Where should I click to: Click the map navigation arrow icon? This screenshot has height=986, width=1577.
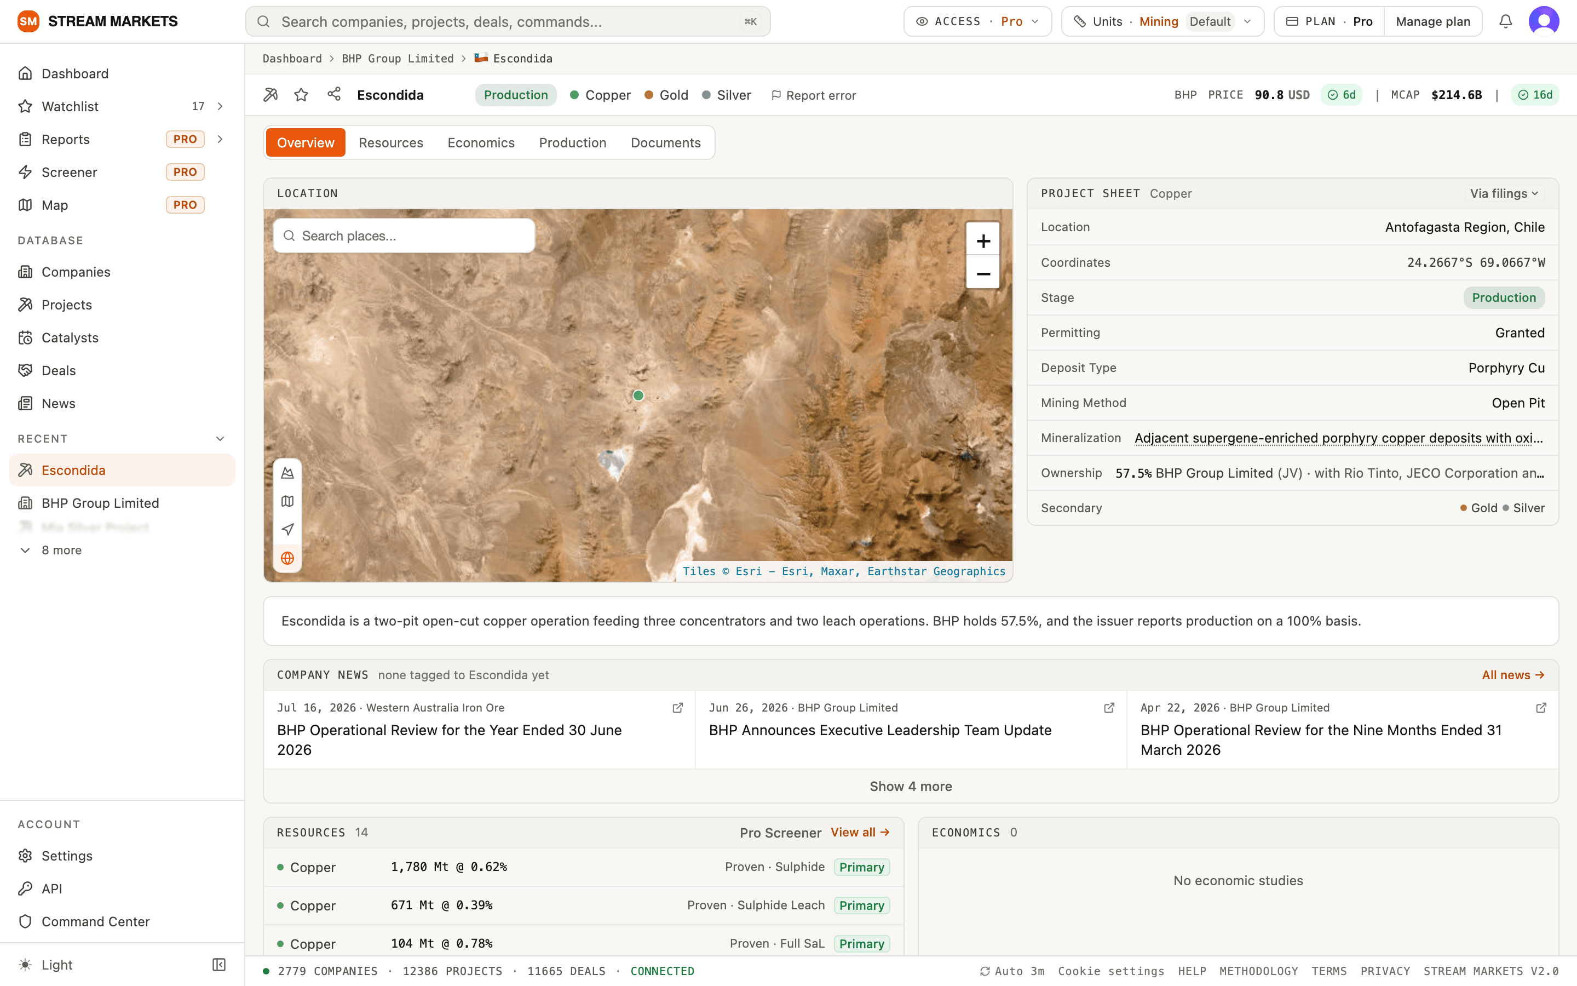click(287, 530)
